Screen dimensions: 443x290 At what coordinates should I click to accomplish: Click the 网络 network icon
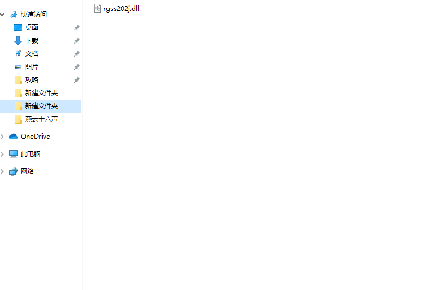pos(14,171)
